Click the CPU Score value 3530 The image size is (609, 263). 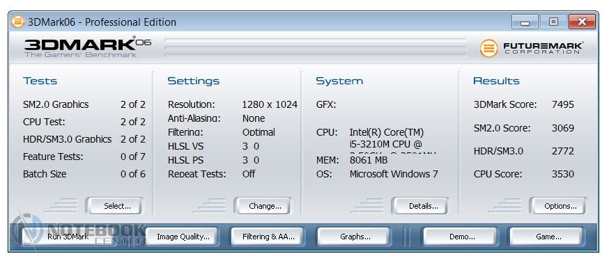[562, 174]
